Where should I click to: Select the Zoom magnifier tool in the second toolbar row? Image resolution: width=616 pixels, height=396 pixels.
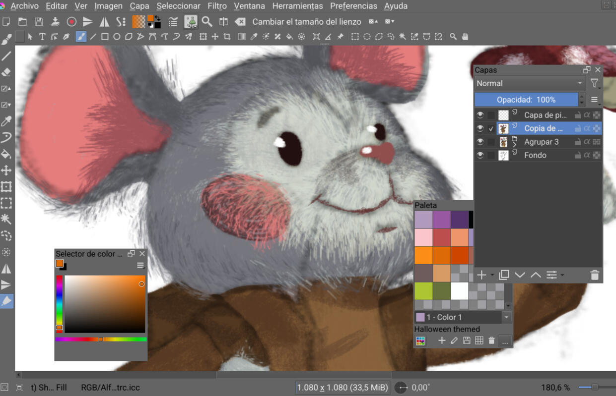pyautogui.click(x=453, y=37)
